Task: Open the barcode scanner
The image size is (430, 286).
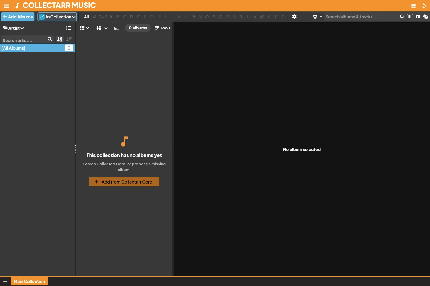Action: (x=410, y=17)
